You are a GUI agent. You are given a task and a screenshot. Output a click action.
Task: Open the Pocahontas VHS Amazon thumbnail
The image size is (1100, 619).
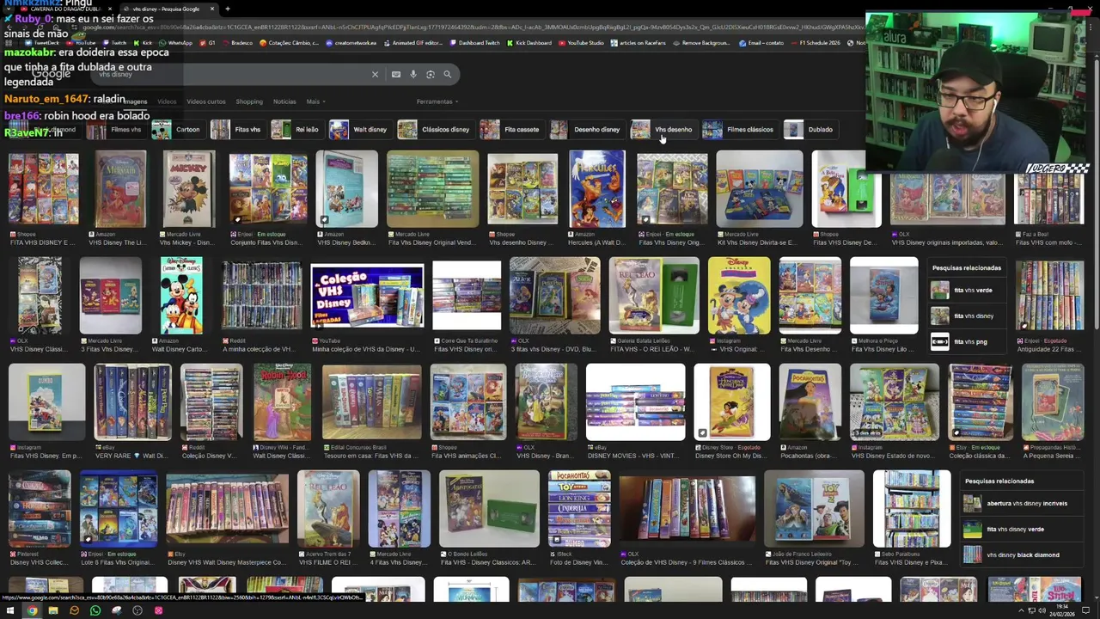(x=810, y=401)
